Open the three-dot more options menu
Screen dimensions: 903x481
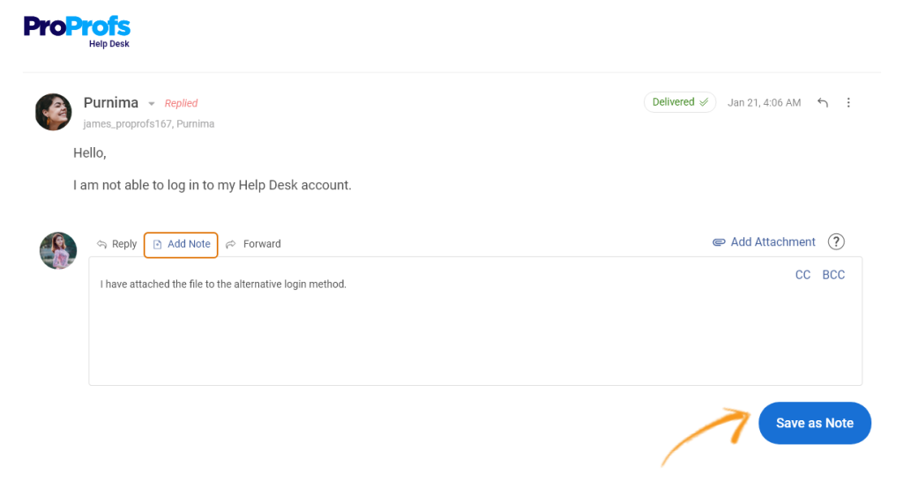pos(848,102)
